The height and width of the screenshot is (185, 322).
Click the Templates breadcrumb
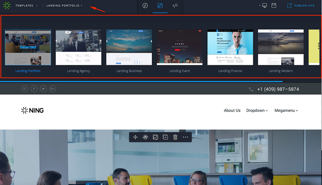[x=24, y=6]
